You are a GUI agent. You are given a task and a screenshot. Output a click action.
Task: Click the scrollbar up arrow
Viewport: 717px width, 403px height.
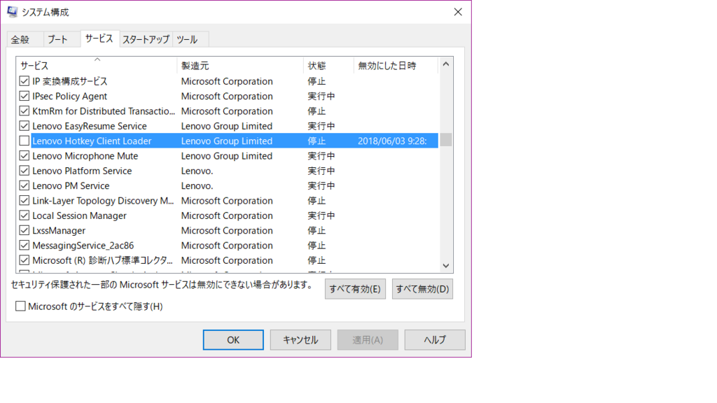pyautogui.click(x=446, y=64)
